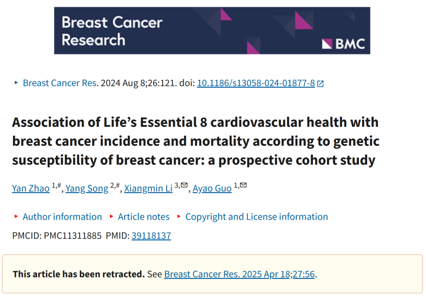Click the external link icon after DOI
The image size is (426, 300).
(x=321, y=83)
